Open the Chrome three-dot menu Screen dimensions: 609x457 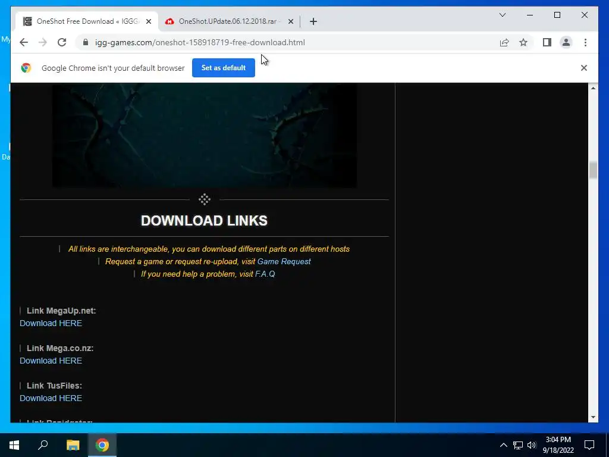tap(585, 42)
